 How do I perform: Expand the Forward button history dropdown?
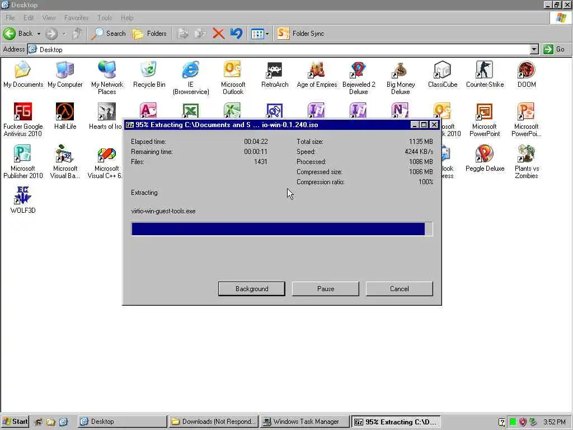64,34
